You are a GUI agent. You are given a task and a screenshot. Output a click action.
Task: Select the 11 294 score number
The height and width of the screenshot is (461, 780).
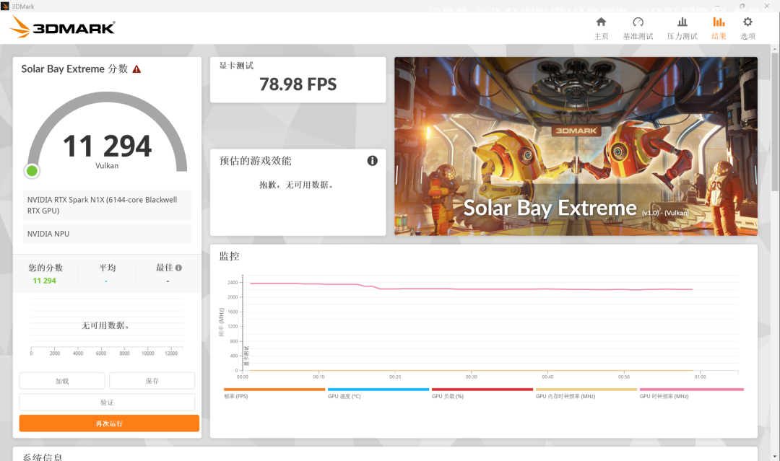pyautogui.click(x=107, y=146)
